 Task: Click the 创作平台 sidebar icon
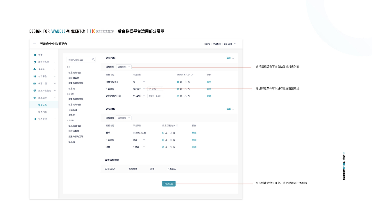(35, 76)
